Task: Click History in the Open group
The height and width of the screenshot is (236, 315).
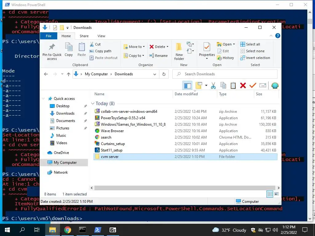Action: [x=225, y=58]
